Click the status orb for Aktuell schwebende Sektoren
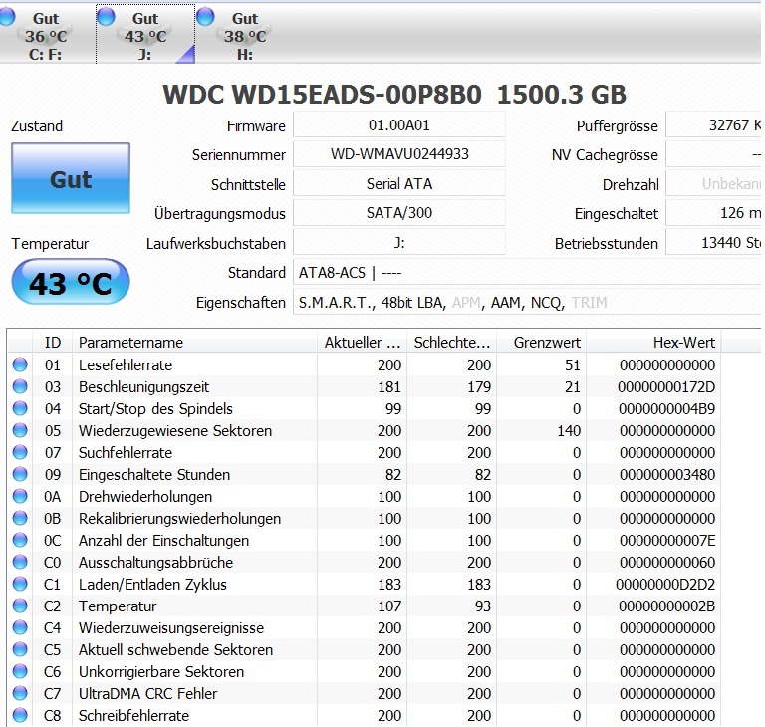The image size is (765, 727). (20, 649)
